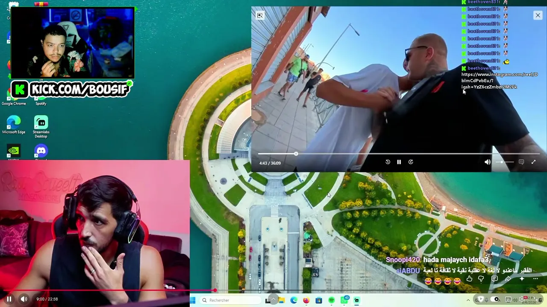Mute the main video volume icon
547x307 pixels.
pos(24,299)
